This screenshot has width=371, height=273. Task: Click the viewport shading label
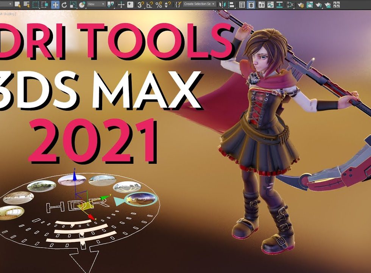point(8,14)
